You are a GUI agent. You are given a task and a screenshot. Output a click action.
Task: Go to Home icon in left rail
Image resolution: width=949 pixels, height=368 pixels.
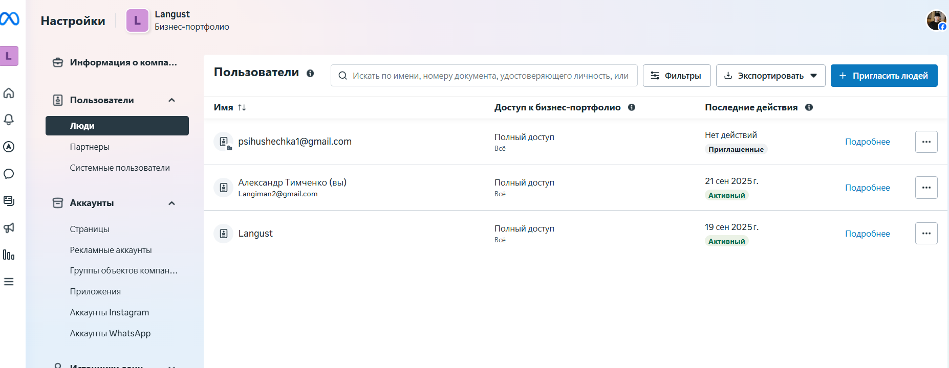coord(9,93)
